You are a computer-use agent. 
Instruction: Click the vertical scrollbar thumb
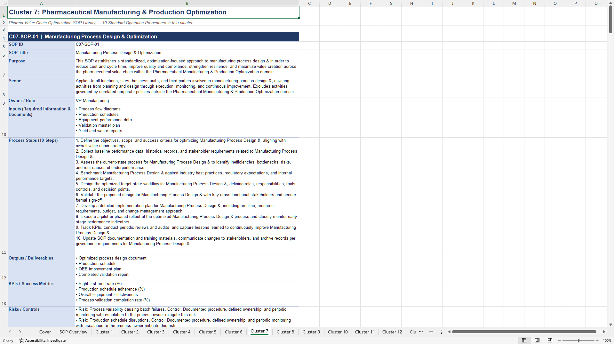pos(610,19)
